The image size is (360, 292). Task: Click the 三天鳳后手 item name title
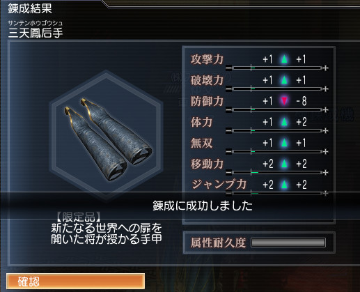click(36, 33)
